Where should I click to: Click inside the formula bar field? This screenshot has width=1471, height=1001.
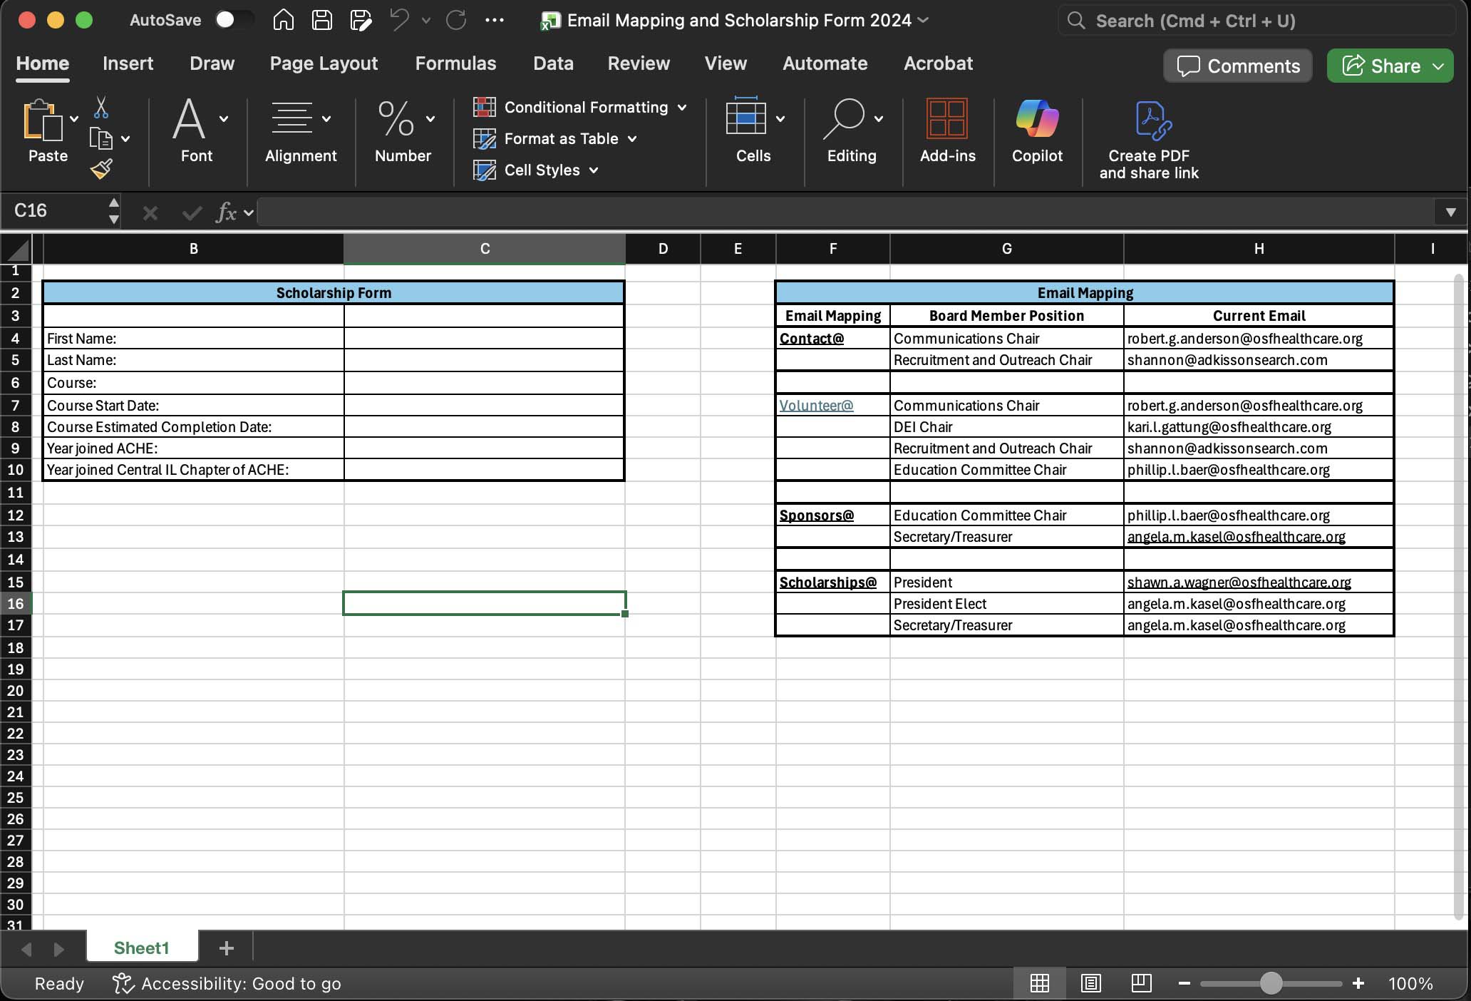point(845,212)
